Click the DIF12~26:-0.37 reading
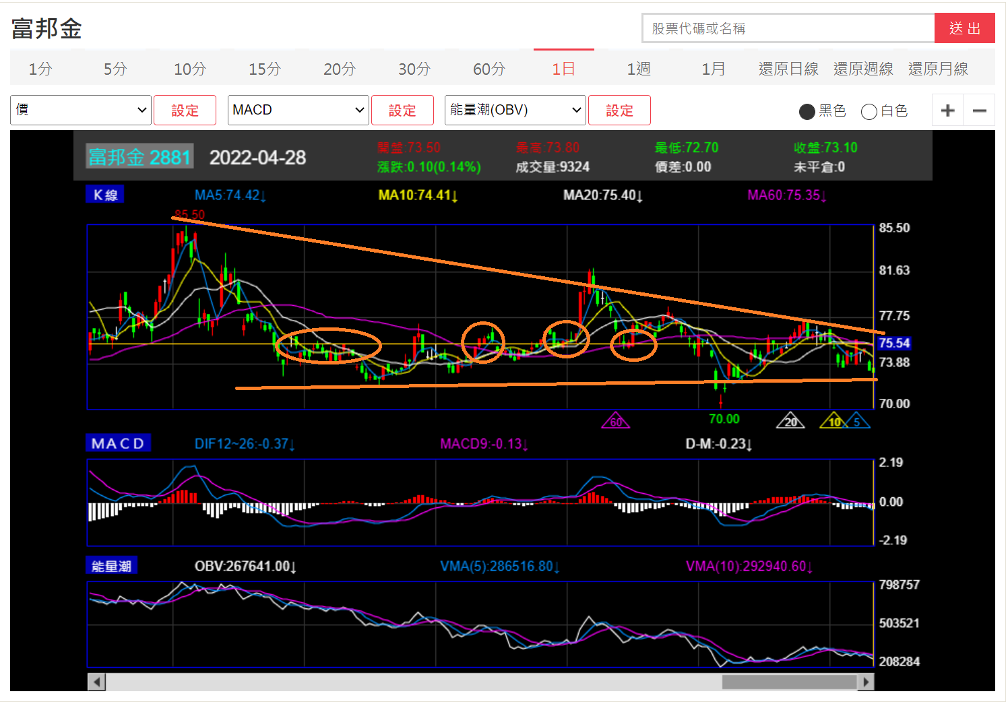The width and height of the screenshot is (1008, 704). [245, 444]
